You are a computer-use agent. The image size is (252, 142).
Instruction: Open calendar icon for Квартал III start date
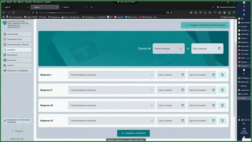tap(183, 105)
